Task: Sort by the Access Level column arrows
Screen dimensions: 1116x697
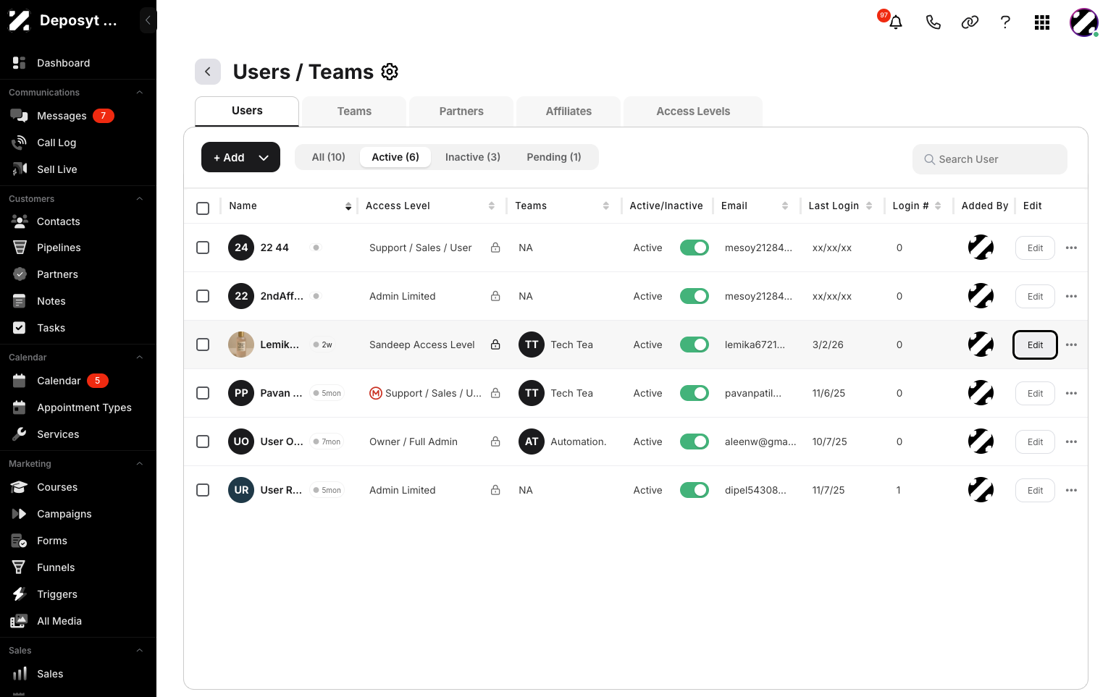Action: 492,206
